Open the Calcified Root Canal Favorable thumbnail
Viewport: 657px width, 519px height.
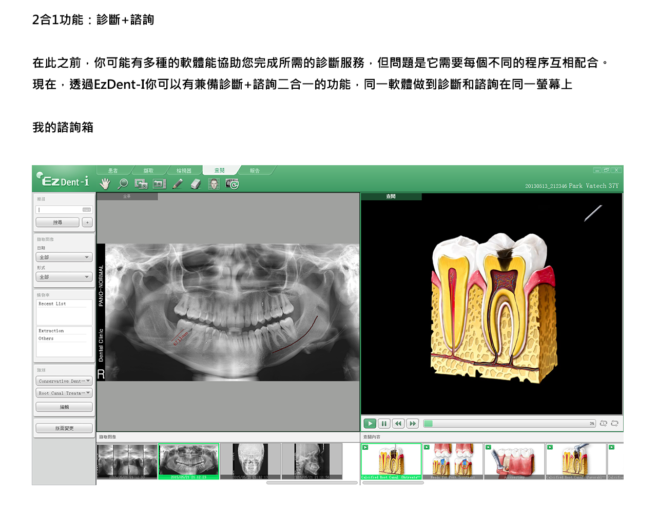[x=576, y=462]
